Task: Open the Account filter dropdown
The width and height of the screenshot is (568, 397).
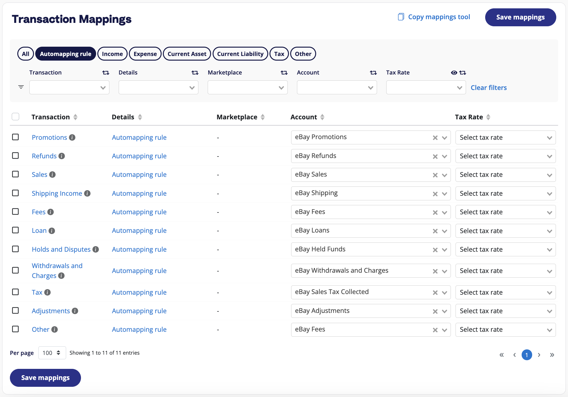Action: 337,88
